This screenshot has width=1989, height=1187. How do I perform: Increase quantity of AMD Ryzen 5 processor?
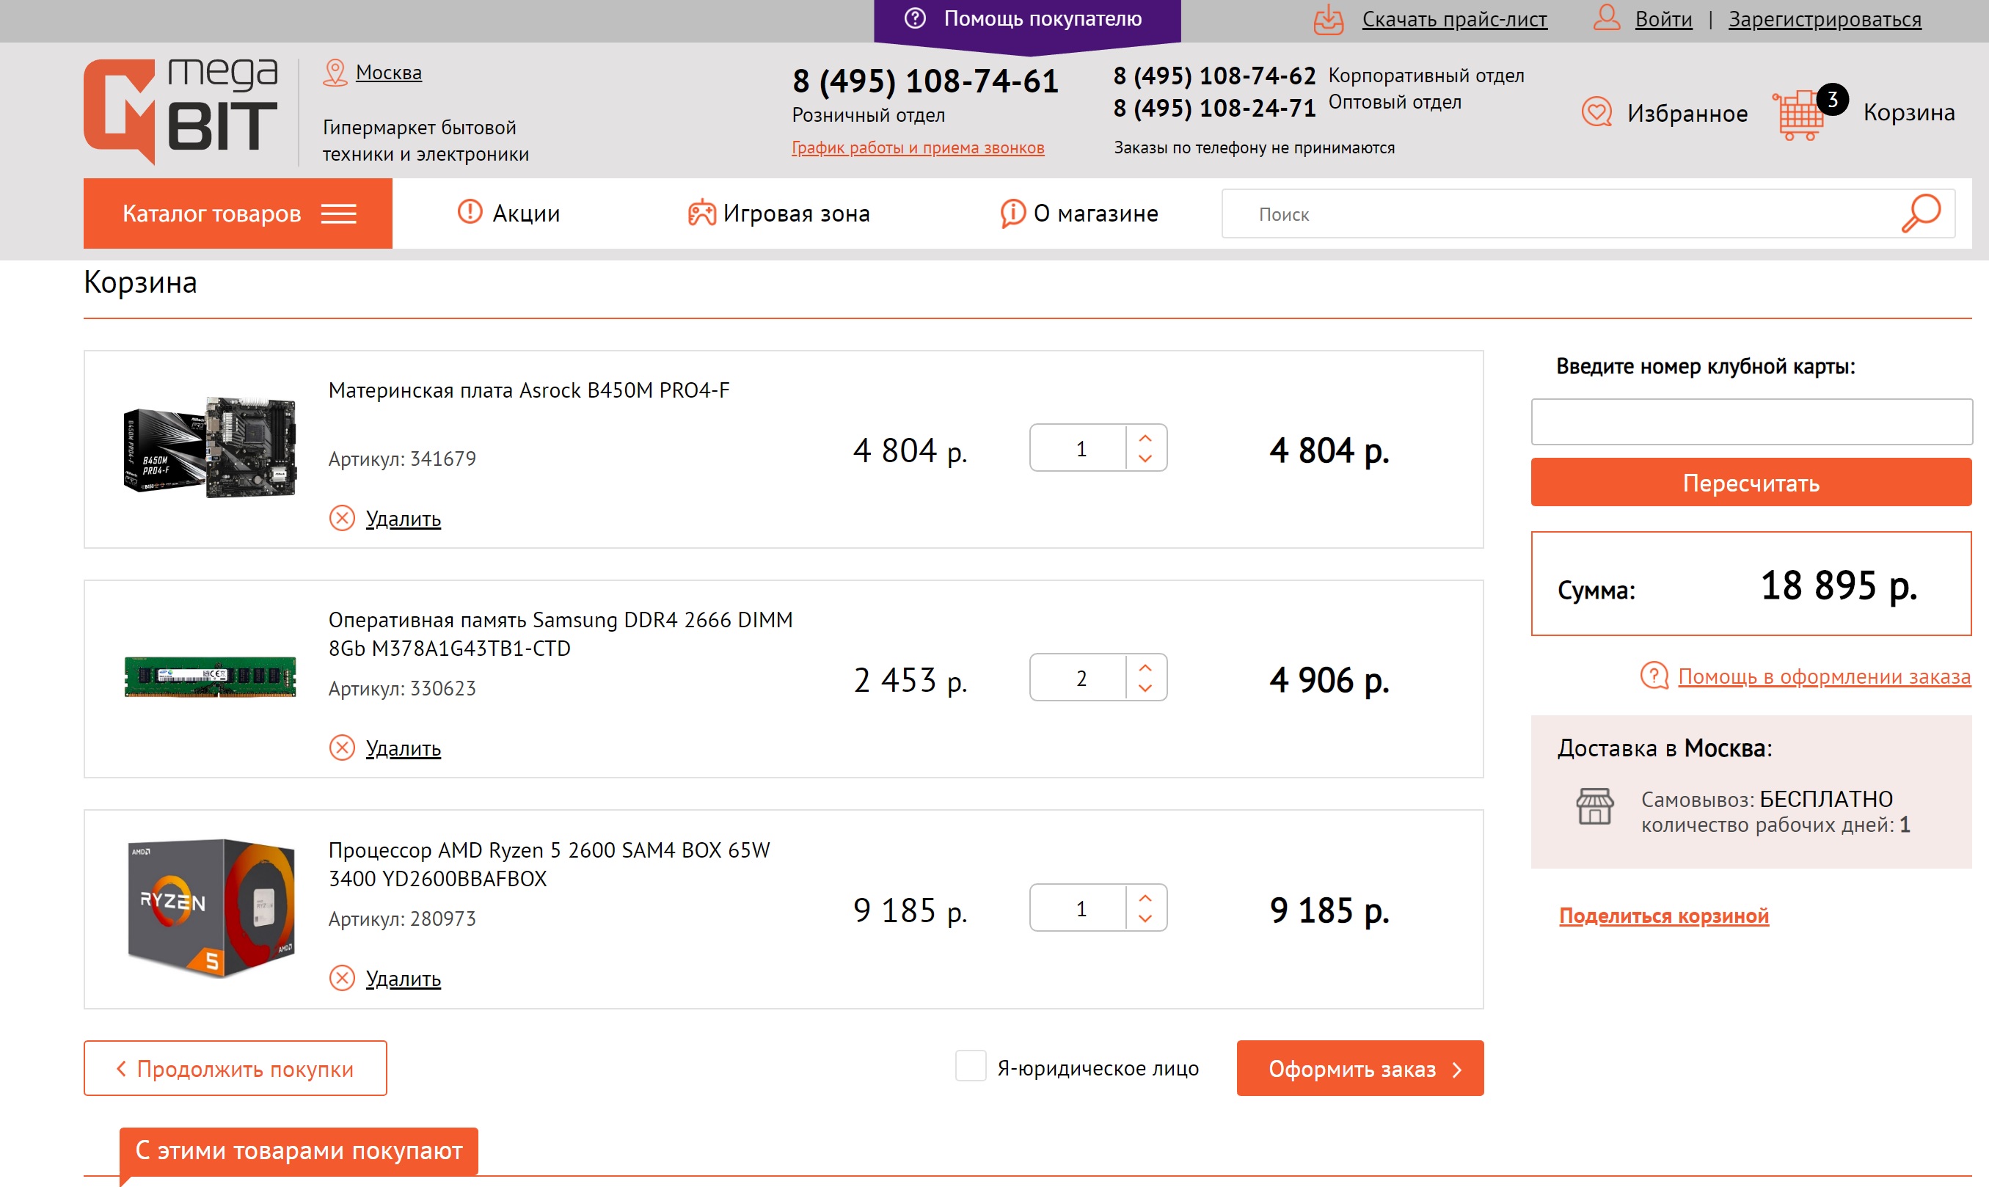tap(1145, 897)
